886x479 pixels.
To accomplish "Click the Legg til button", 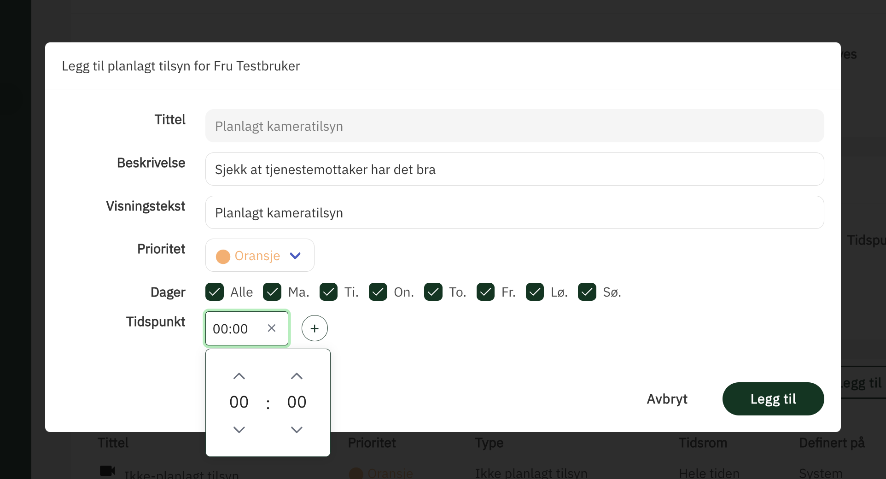I will tap(773, 399).
